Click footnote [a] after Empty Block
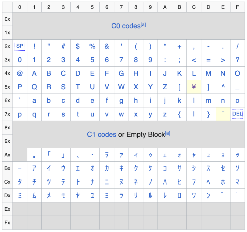This screenshot has width=247, height=232. 168,133
